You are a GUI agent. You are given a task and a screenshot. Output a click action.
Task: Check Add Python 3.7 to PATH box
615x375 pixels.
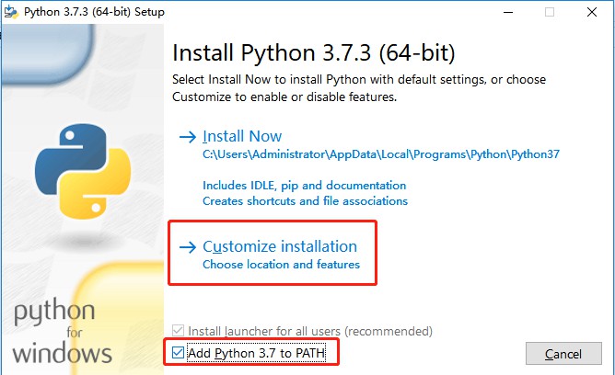pyautogui.click(x=178, y=353)
